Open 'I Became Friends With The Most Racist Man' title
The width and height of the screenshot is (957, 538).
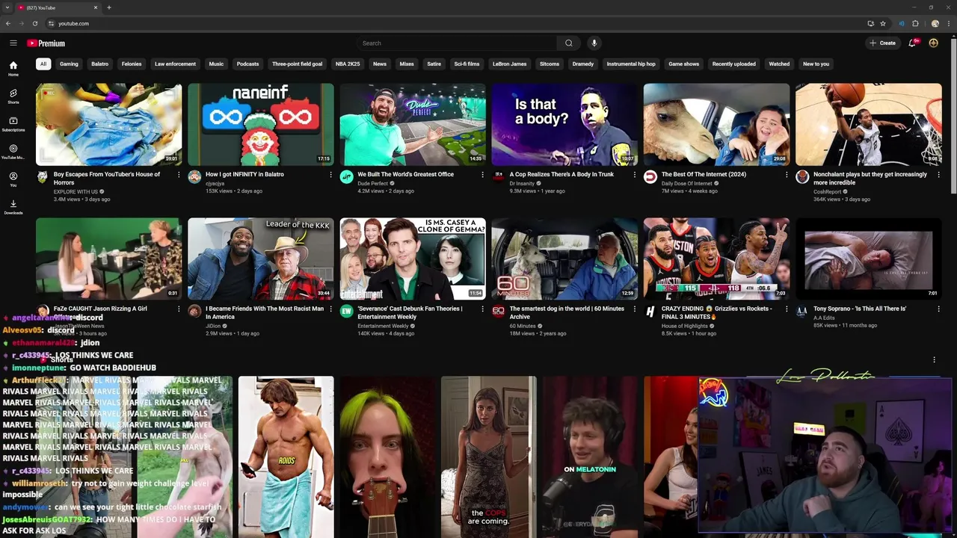click(265, 312)
